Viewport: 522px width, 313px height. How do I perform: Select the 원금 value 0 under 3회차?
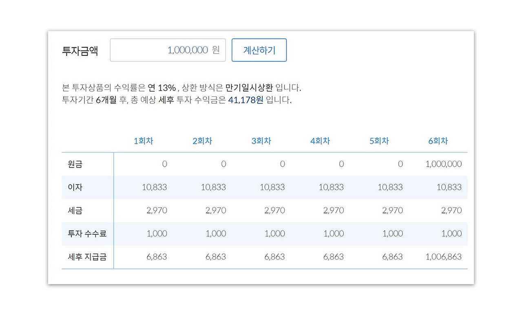point(283,164)
